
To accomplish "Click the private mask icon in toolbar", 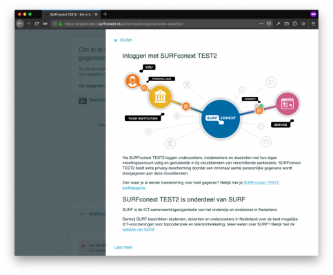I will (x=45, y=23).
